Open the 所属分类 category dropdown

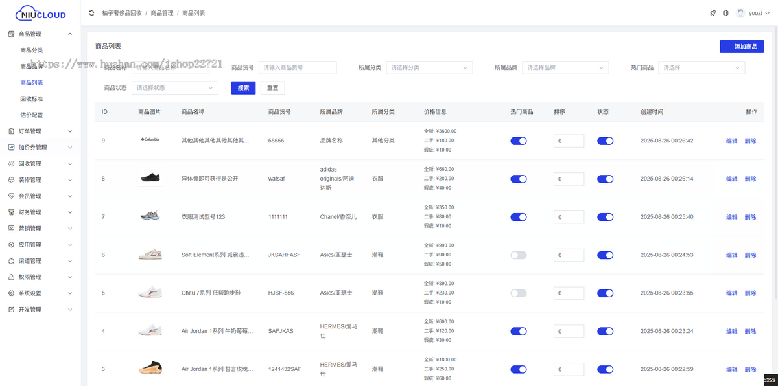click(x=429, y=67)
